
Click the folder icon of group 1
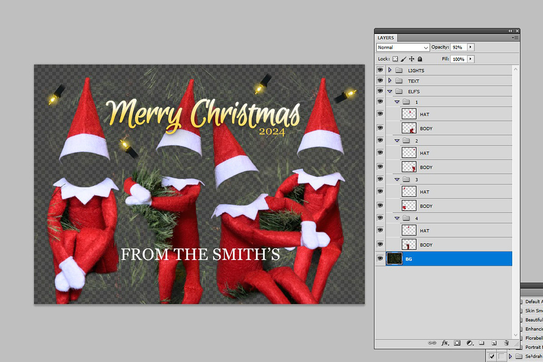pos(406,102)
